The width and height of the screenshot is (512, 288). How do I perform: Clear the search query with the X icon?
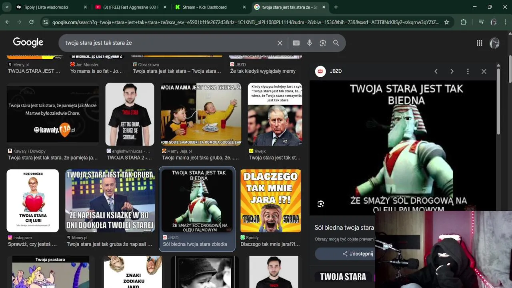280,43
